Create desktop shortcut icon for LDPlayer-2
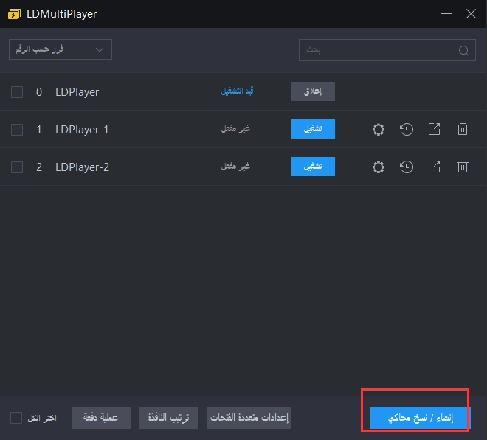Viewport: 487px width, 440px height. (x=434, y=167)
